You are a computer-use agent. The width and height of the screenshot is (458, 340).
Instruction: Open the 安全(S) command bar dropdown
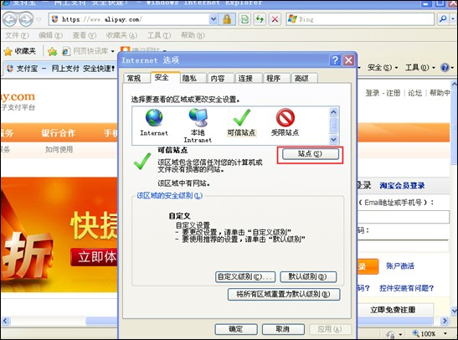(x=383, y=68)
